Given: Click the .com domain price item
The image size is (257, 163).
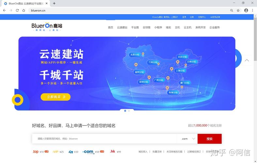Looking at the screenshot, I should [93, 152].
